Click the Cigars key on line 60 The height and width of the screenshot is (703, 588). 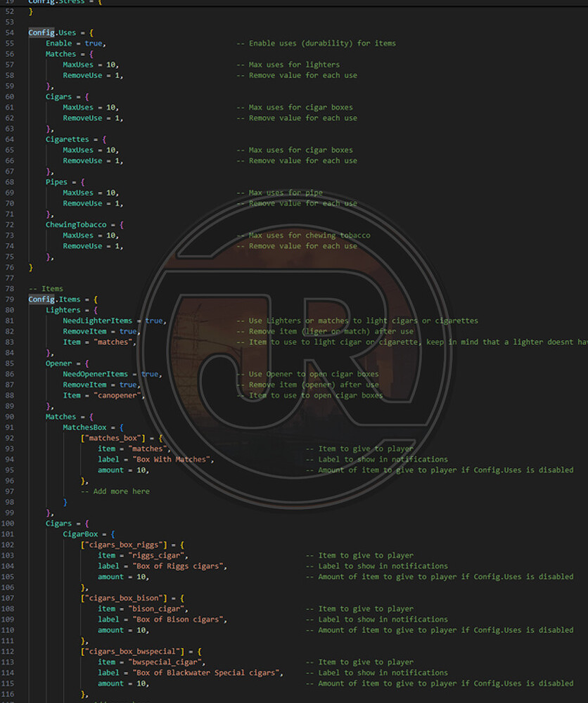[x=58, y=97]
